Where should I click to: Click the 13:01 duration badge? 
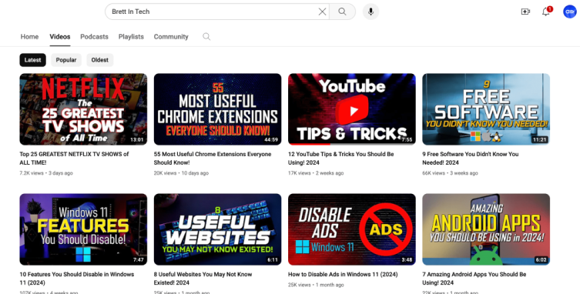pyautogui.click(x=137, y=140)
